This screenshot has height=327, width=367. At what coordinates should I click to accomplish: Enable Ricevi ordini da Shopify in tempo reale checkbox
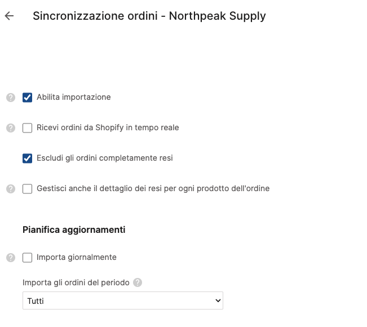[x=27, y=128]
